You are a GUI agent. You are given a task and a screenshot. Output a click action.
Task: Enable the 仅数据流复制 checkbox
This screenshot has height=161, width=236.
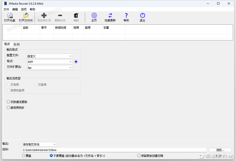point(8,102)
